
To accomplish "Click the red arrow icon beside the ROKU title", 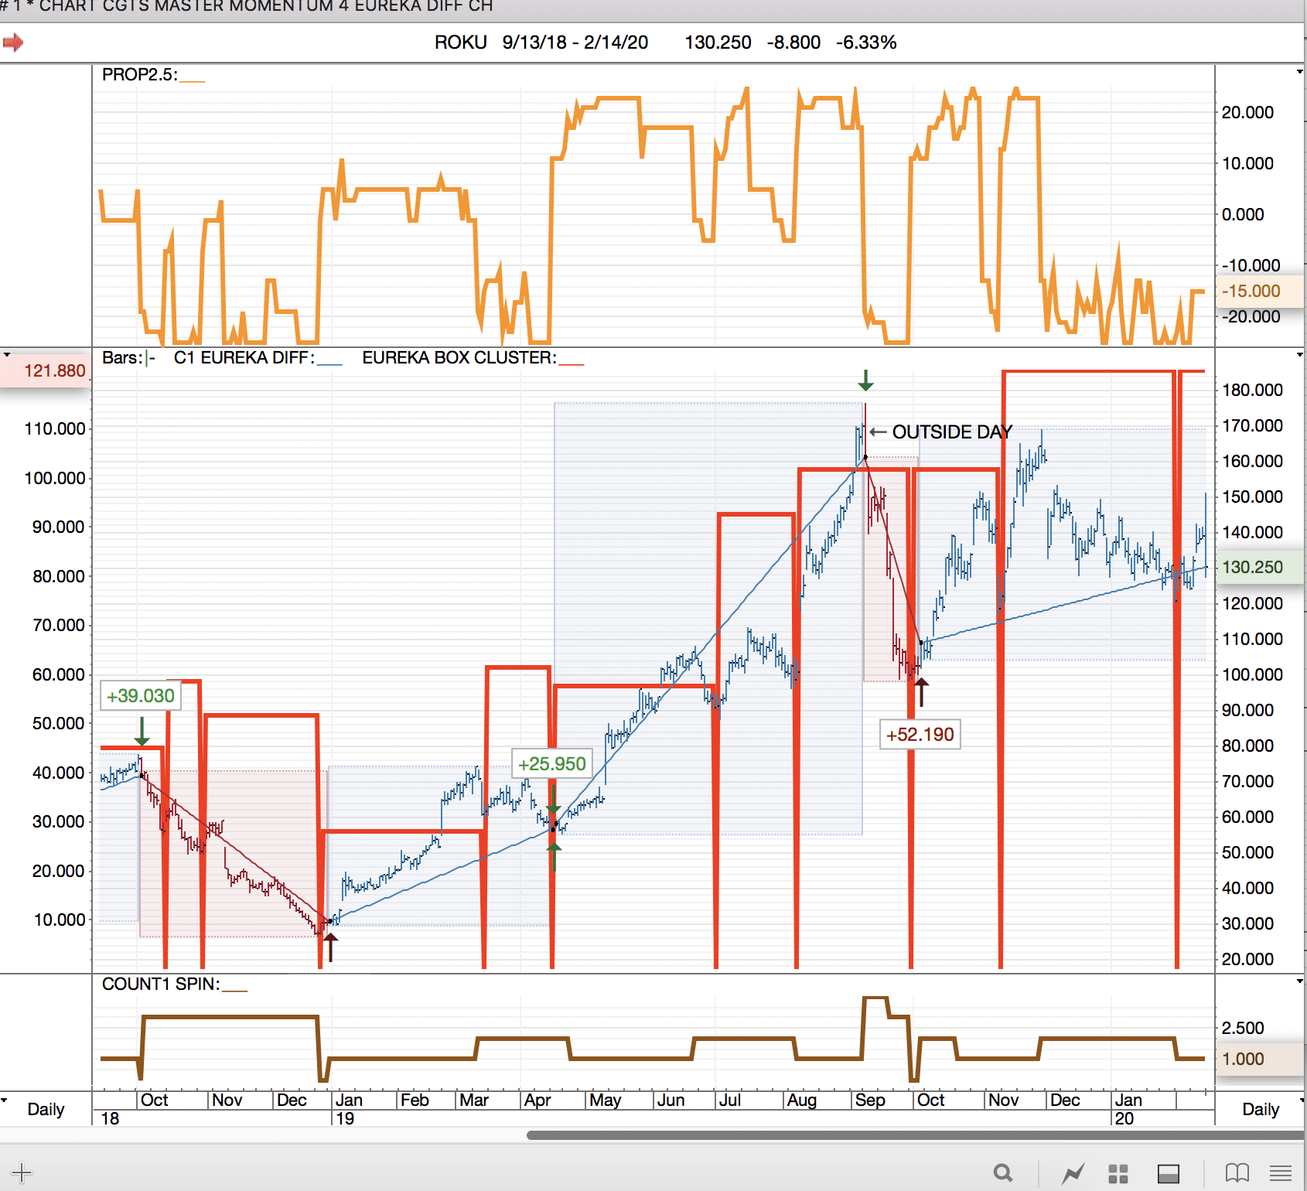I will [x=12, y=43].
